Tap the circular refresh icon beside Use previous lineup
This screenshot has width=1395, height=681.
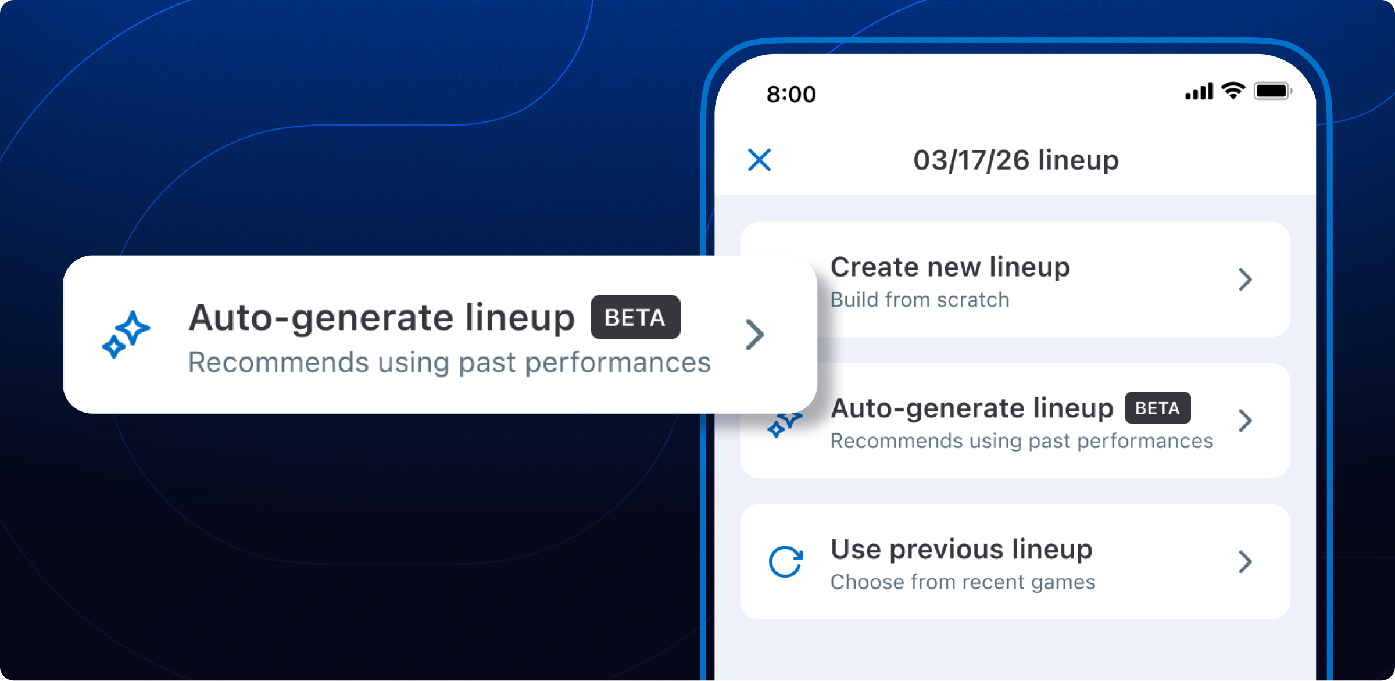pos(786,562)
